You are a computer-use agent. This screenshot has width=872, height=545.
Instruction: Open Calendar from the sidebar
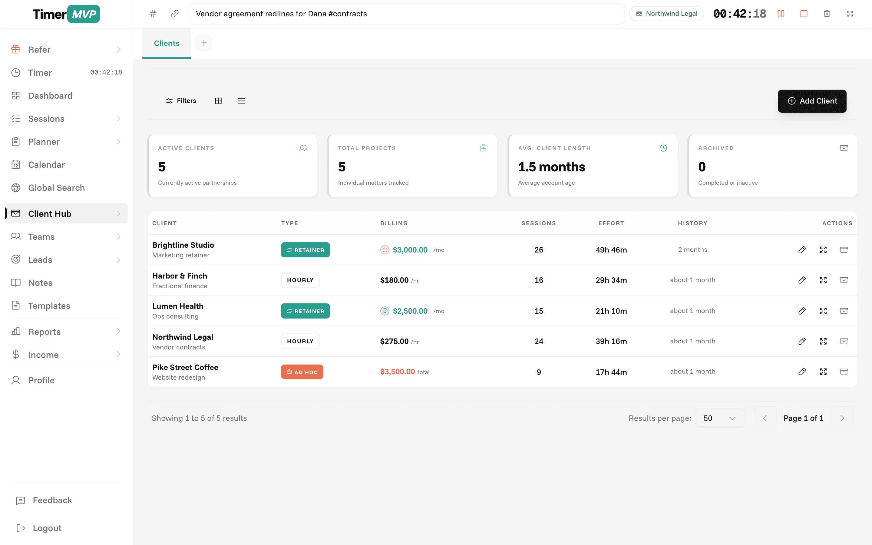tap(66, 165)
